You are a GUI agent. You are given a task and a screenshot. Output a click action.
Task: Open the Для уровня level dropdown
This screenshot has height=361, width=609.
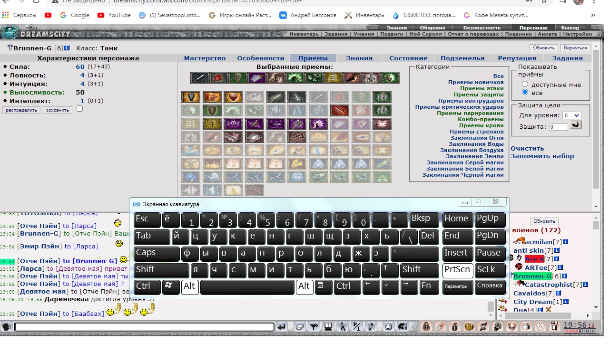point(571,115)
